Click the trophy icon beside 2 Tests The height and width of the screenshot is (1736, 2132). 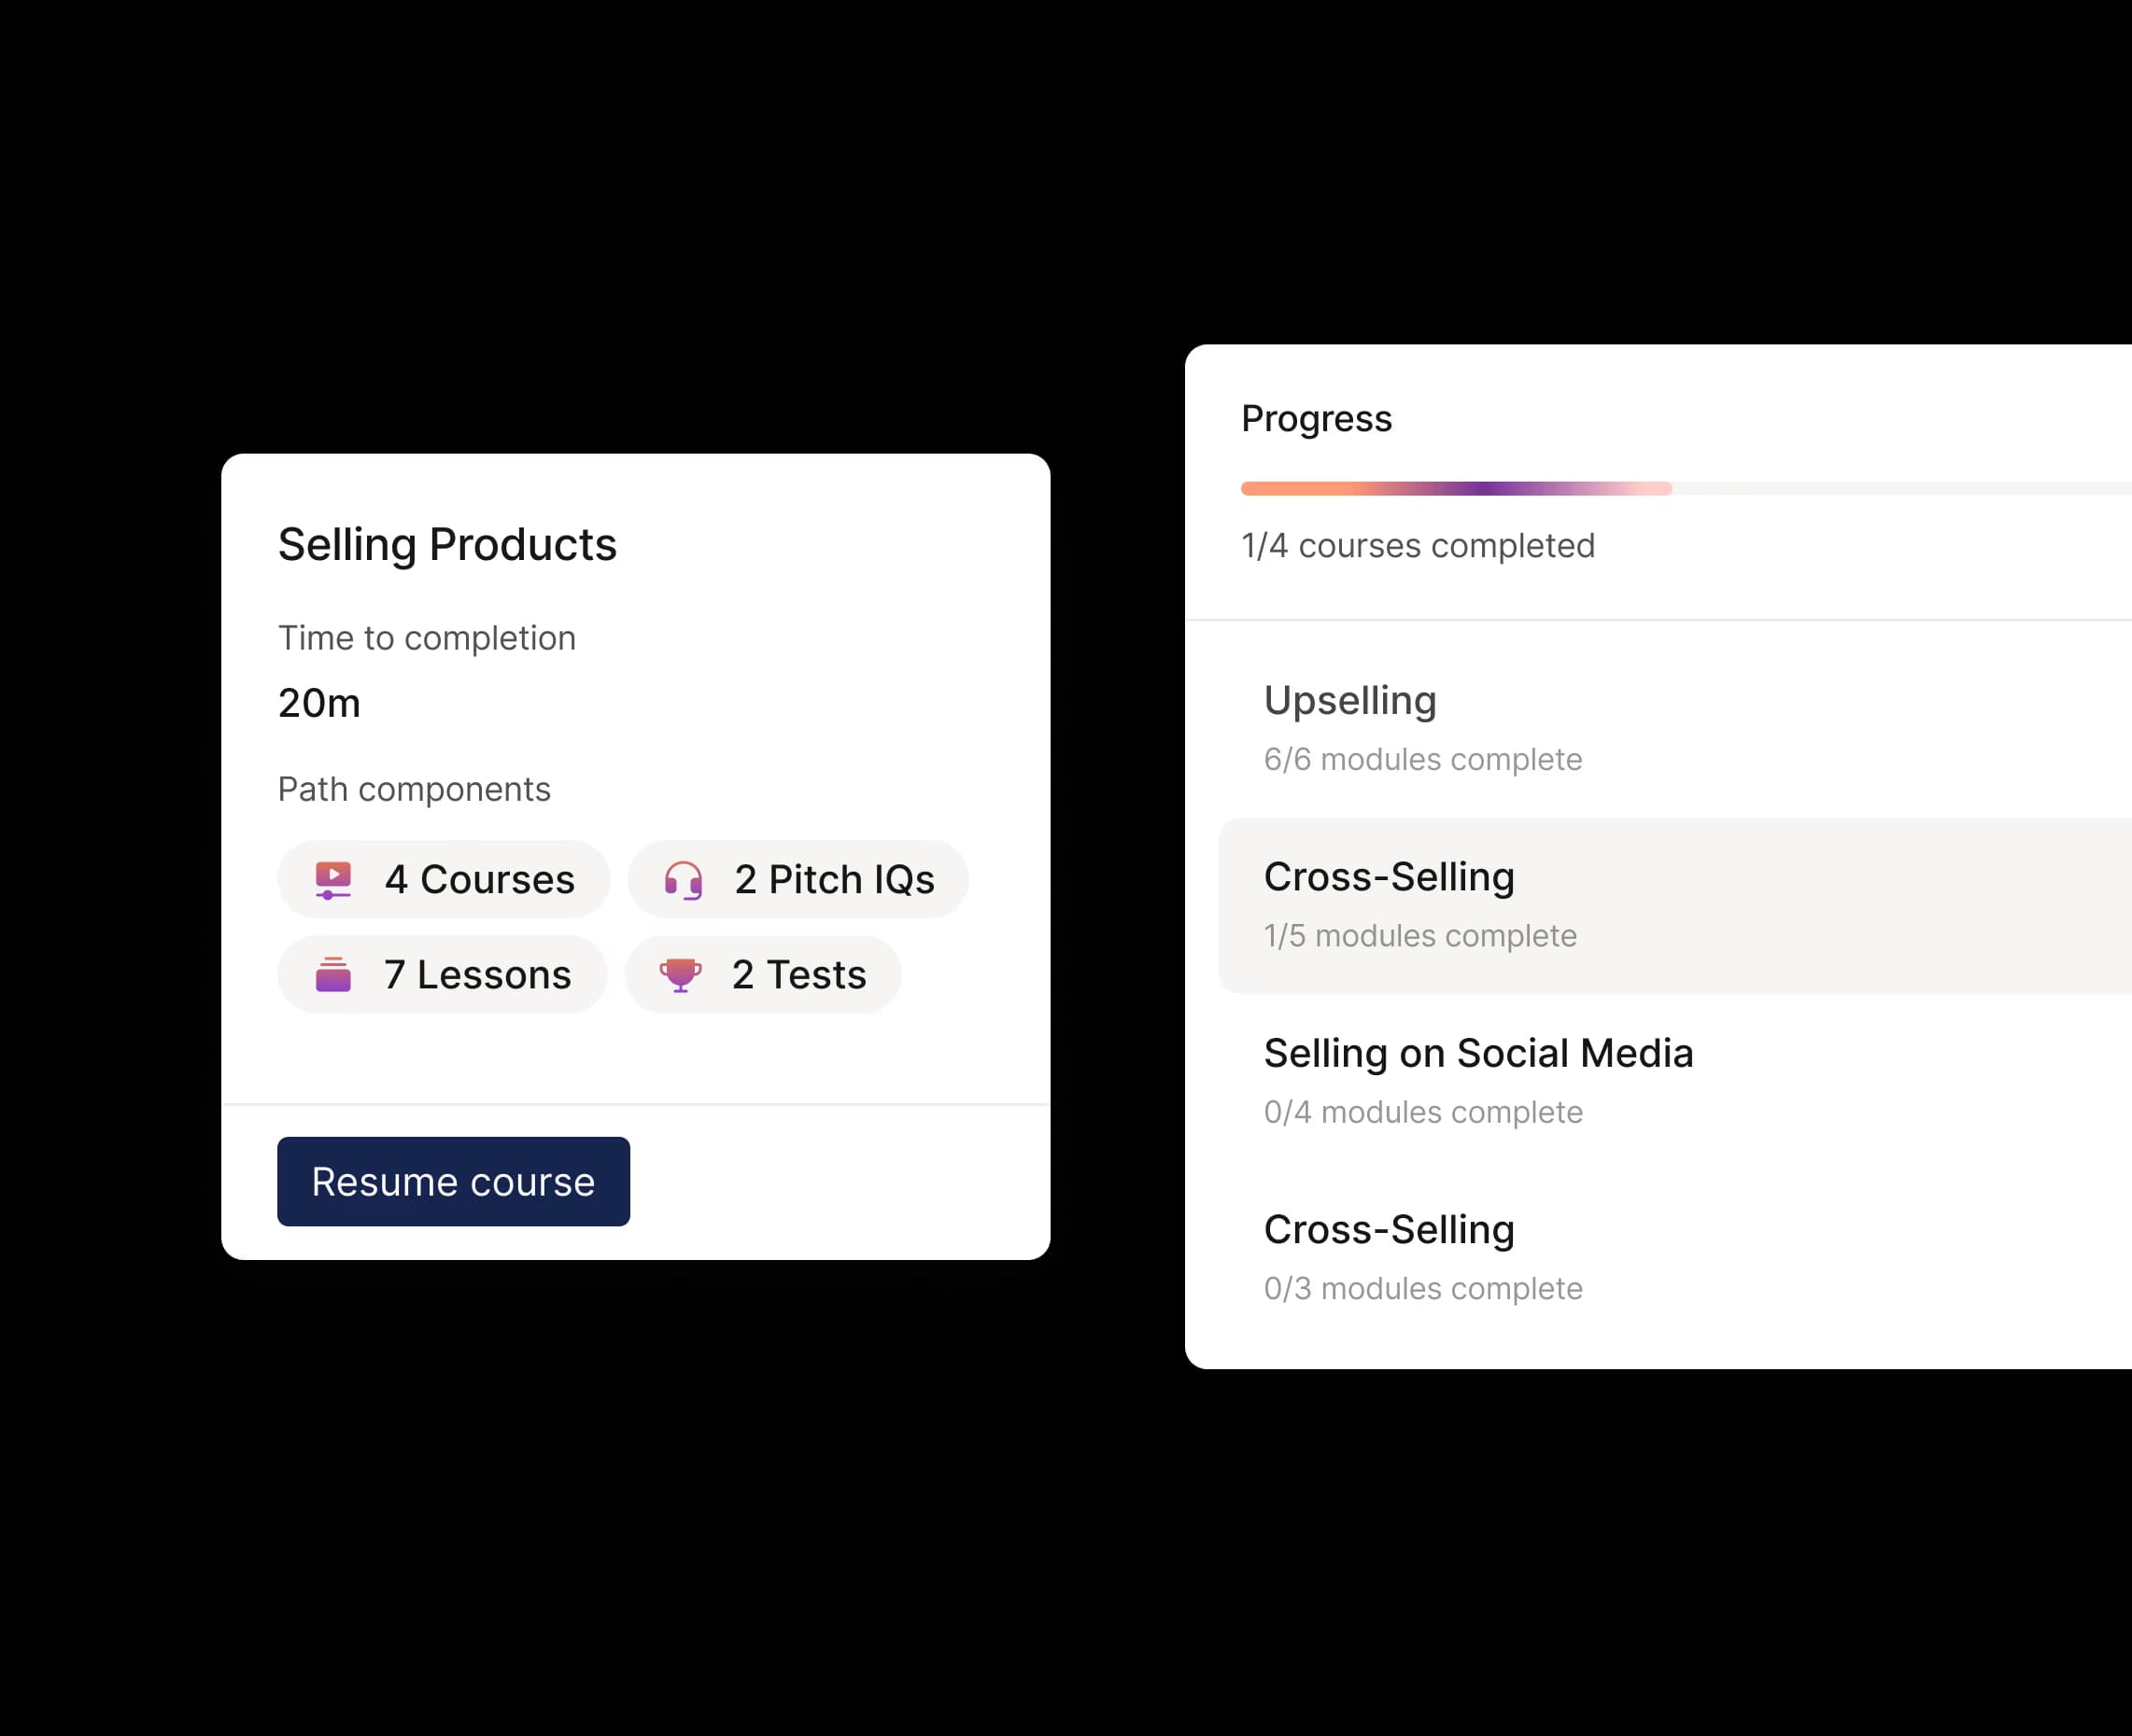pyautogui.click(x=681, y=975)
